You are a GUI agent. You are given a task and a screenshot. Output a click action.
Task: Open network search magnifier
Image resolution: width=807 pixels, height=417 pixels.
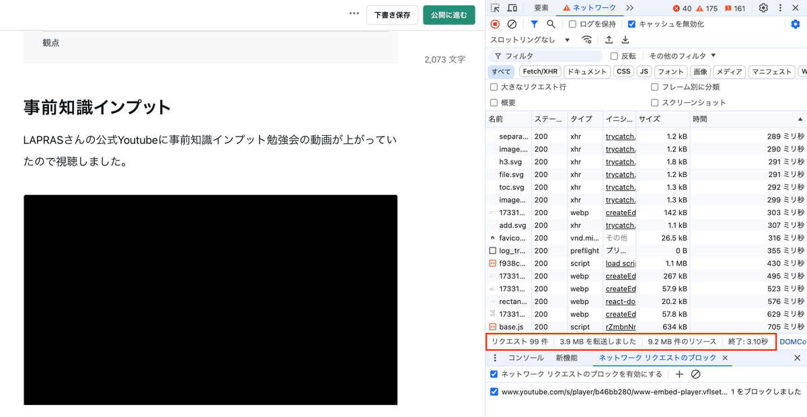551,24
